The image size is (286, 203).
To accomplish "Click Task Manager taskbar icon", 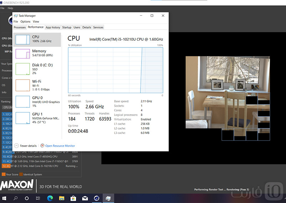I will pos(108,198).
